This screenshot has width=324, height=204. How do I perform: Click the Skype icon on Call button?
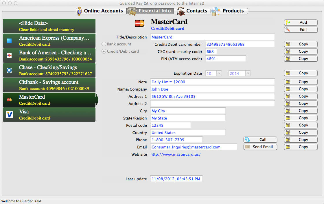(247, 139)
